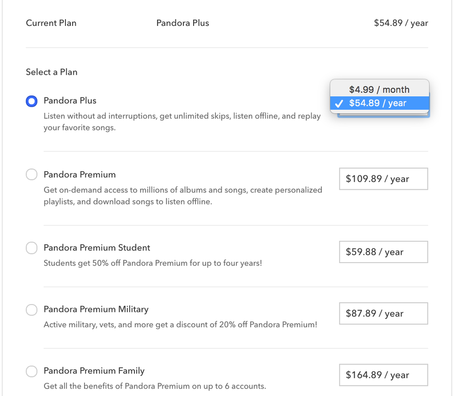
Task: Select the Pandora Premium Military radio button
Action: [x=31, y=310]
